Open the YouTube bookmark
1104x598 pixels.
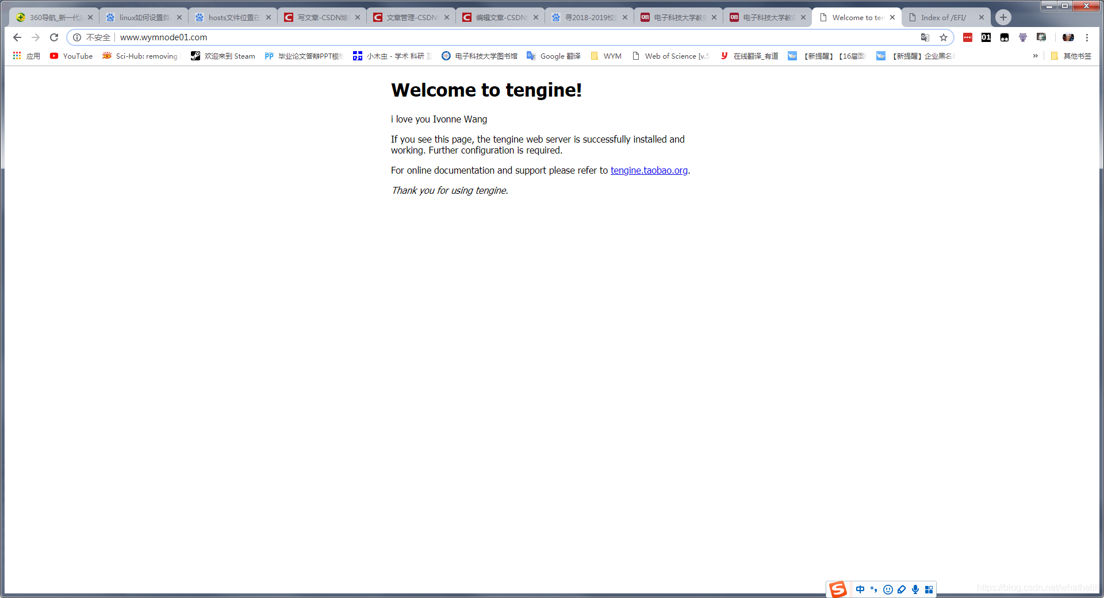(x=71, y=56)
